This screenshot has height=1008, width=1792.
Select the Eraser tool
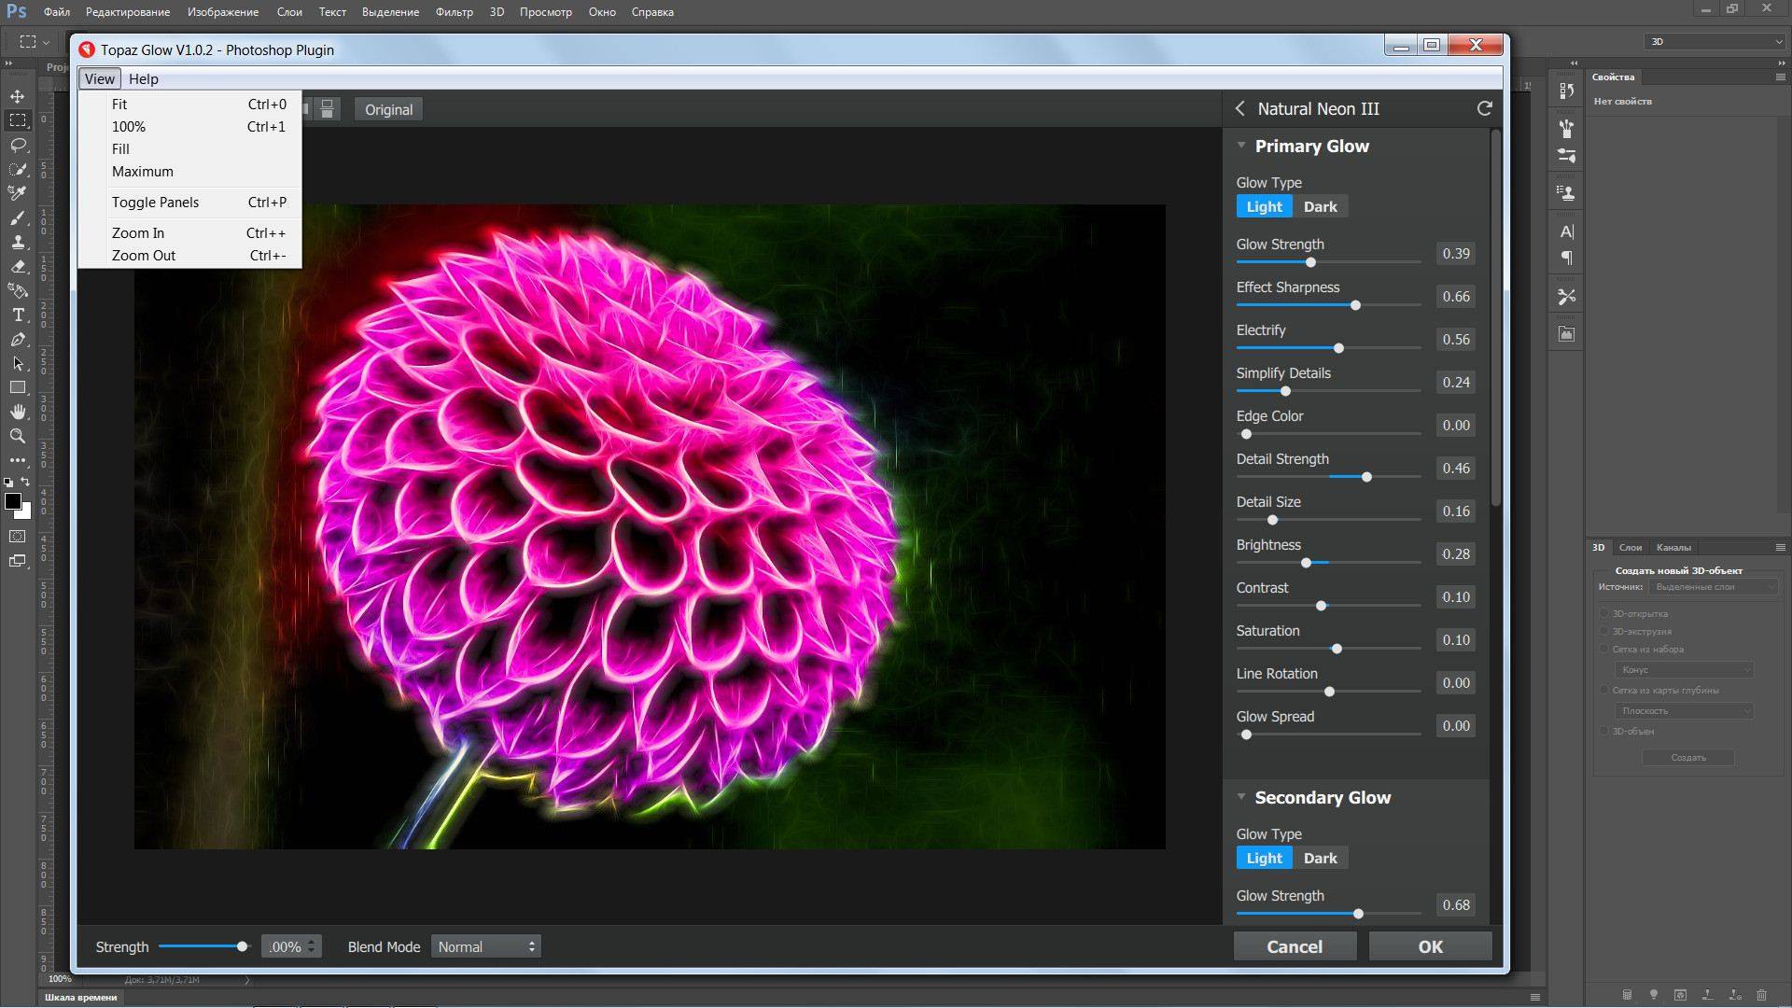click(x=18, y=266)
